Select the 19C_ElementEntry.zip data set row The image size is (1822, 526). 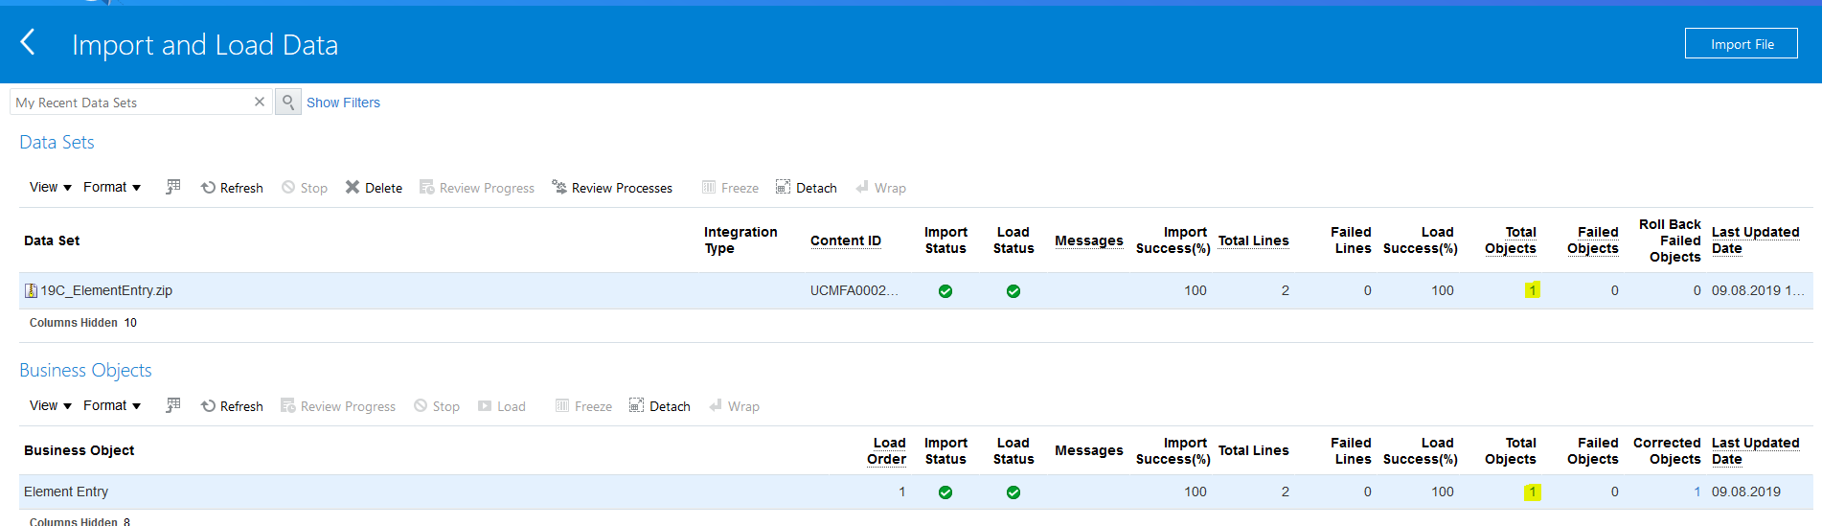[x=106, y=290]
